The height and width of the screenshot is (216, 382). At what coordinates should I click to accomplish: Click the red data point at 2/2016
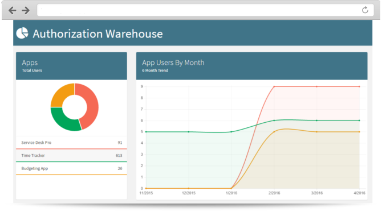274,86
